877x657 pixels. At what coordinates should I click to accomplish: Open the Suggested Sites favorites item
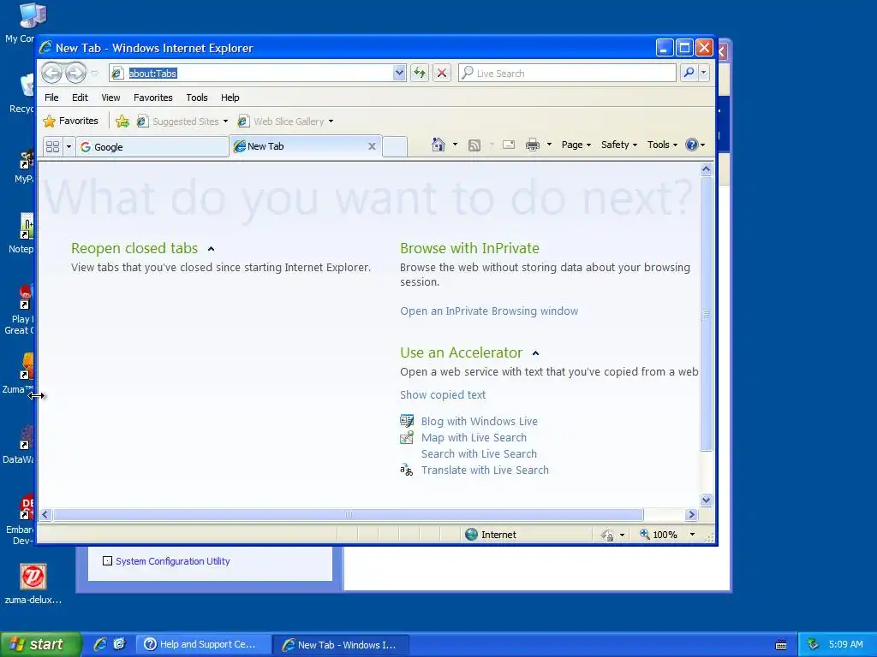click(183, 121)
